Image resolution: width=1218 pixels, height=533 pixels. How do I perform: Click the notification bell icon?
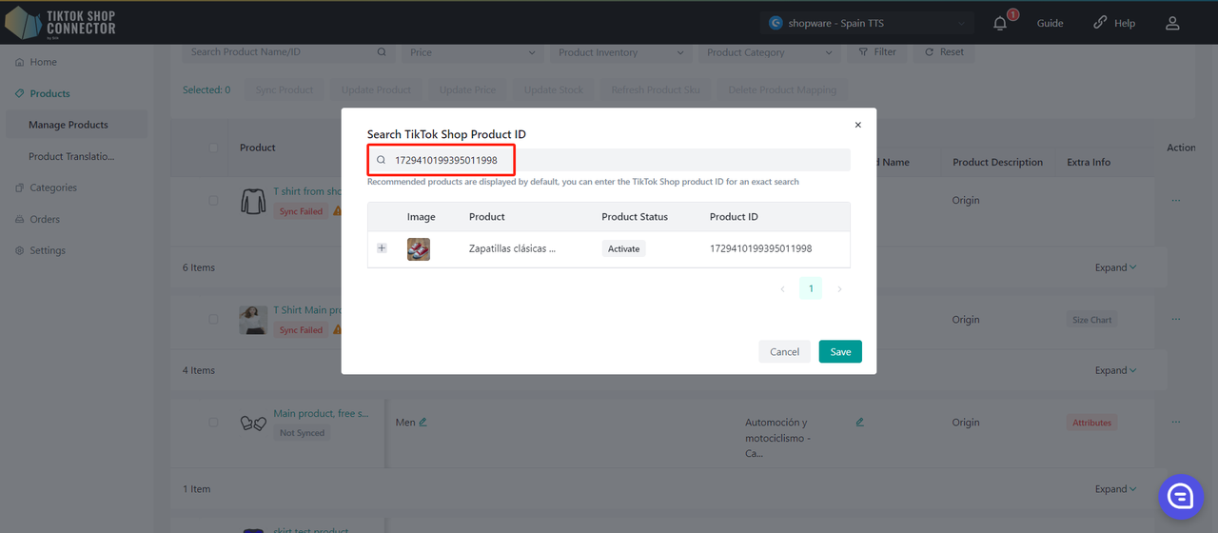coord(1000,23)
